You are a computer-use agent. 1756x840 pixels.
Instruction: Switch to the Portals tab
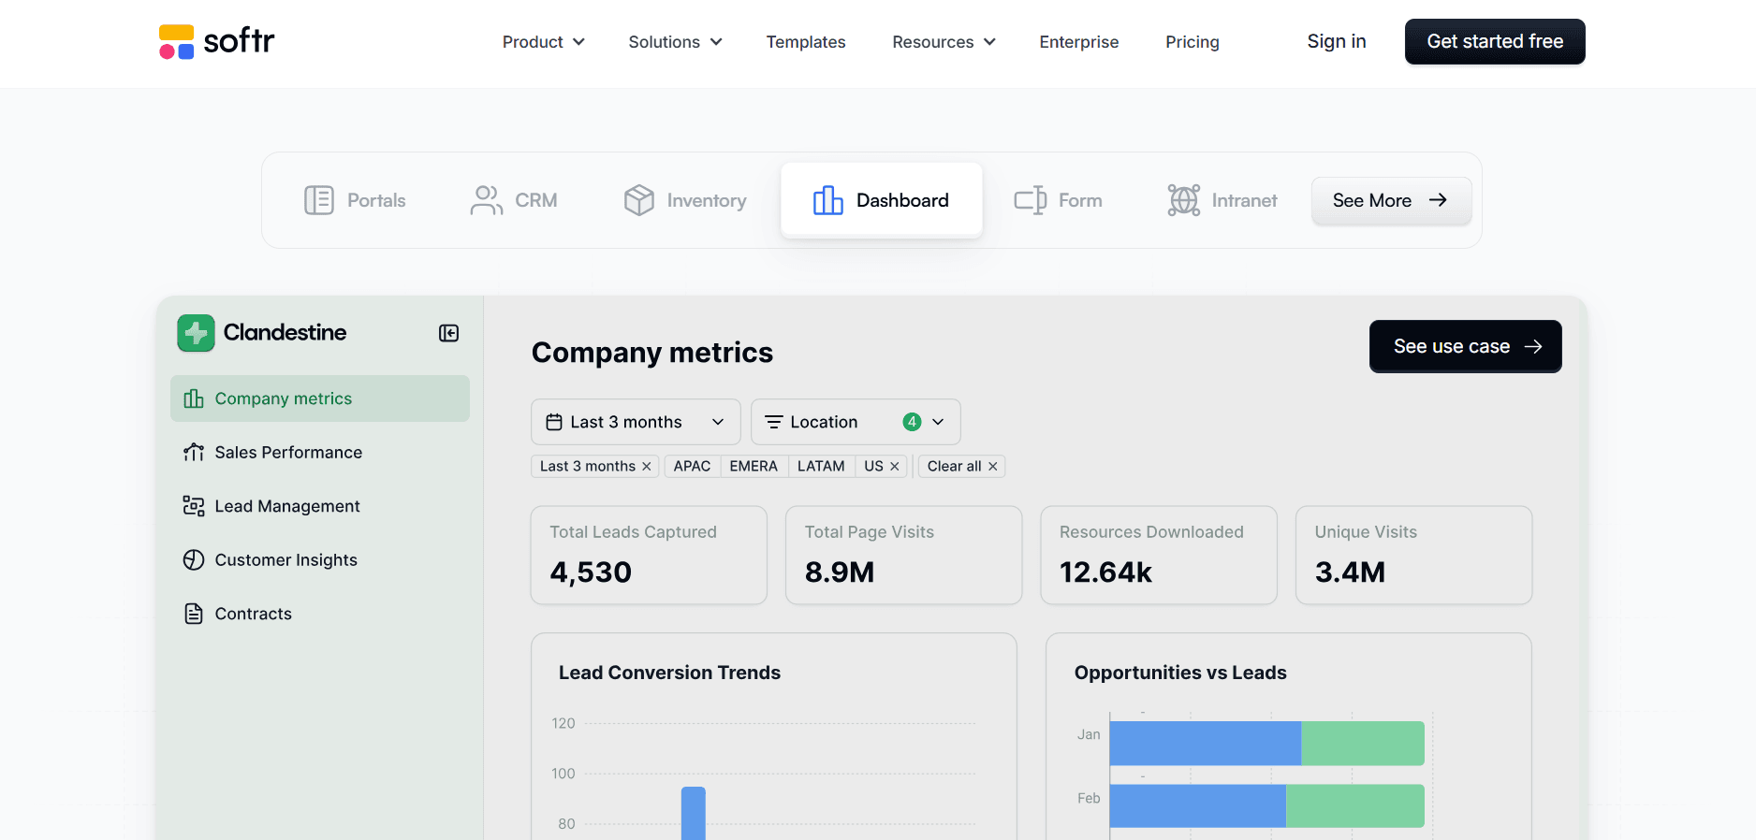tap(356, 200)
